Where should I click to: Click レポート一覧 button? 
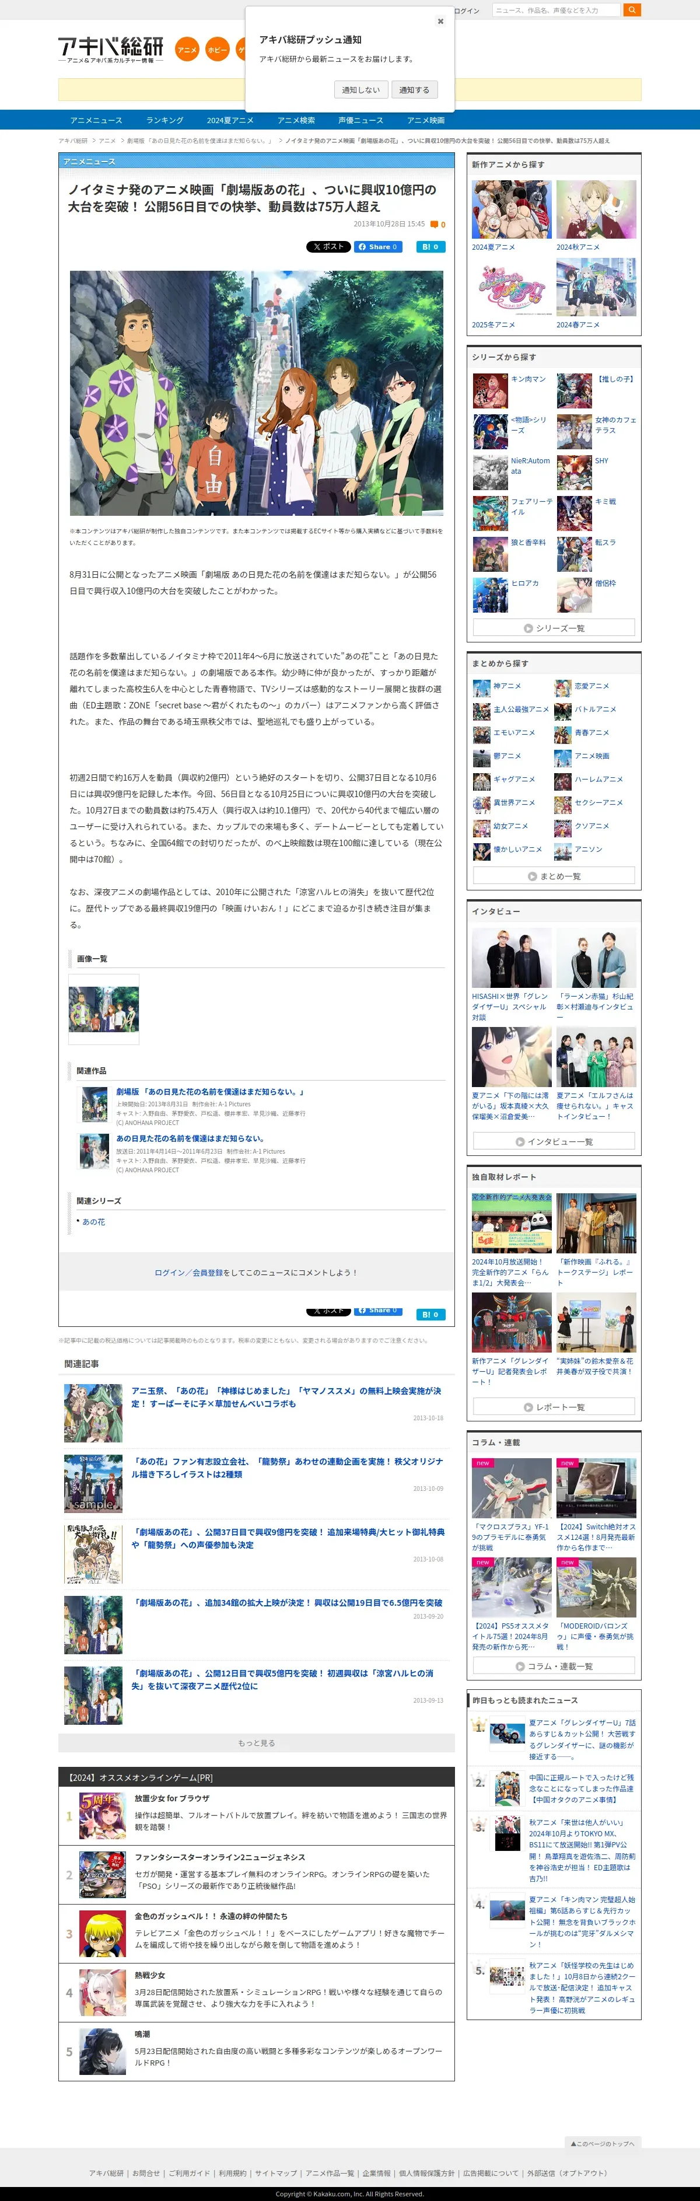pos(554,1406)
